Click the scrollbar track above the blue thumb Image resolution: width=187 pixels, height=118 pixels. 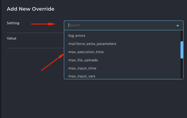182,36
